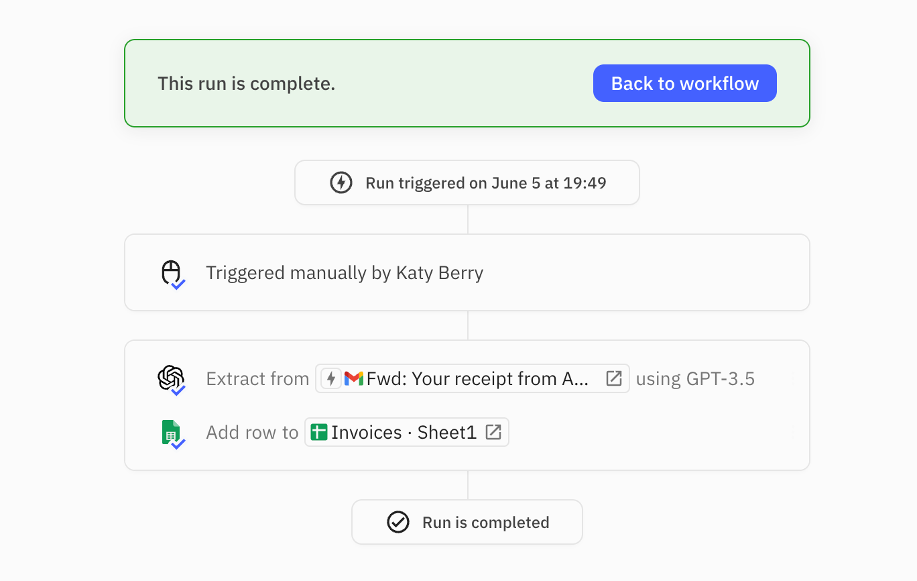Click the OpenAI logo icon
The image size is (917, 581).
pos(170,378)
